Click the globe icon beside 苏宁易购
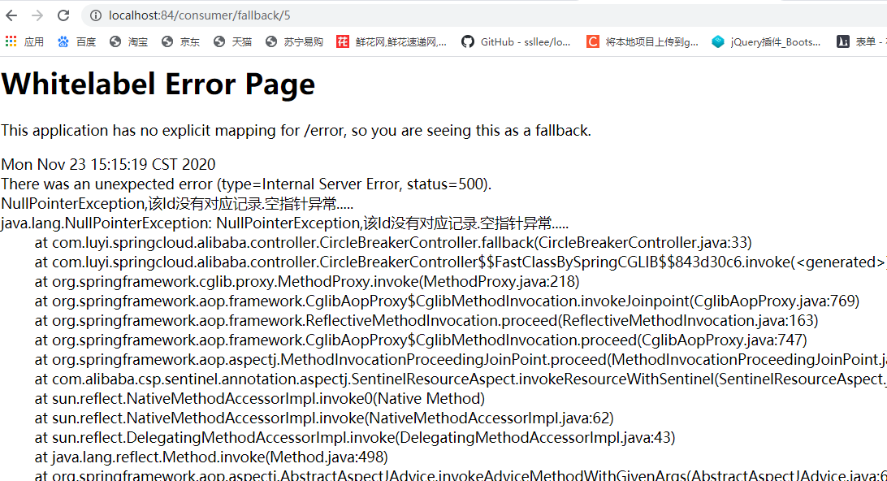The image size is (887, 481). pos(271,41)
